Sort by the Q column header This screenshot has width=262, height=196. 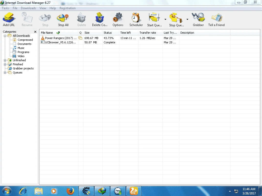(x=81, y=33)
